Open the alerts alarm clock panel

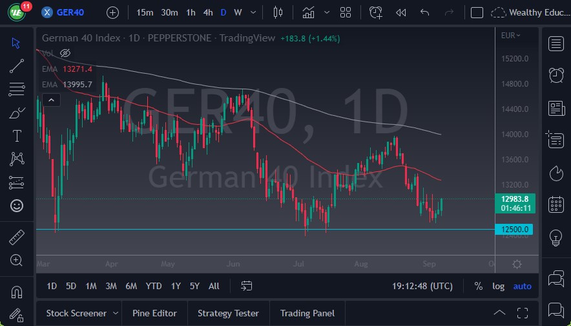[555, 75]
